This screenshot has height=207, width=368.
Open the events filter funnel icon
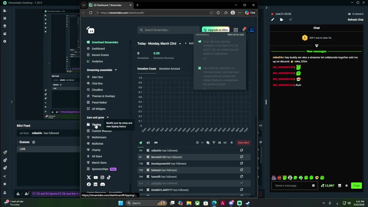214,143
